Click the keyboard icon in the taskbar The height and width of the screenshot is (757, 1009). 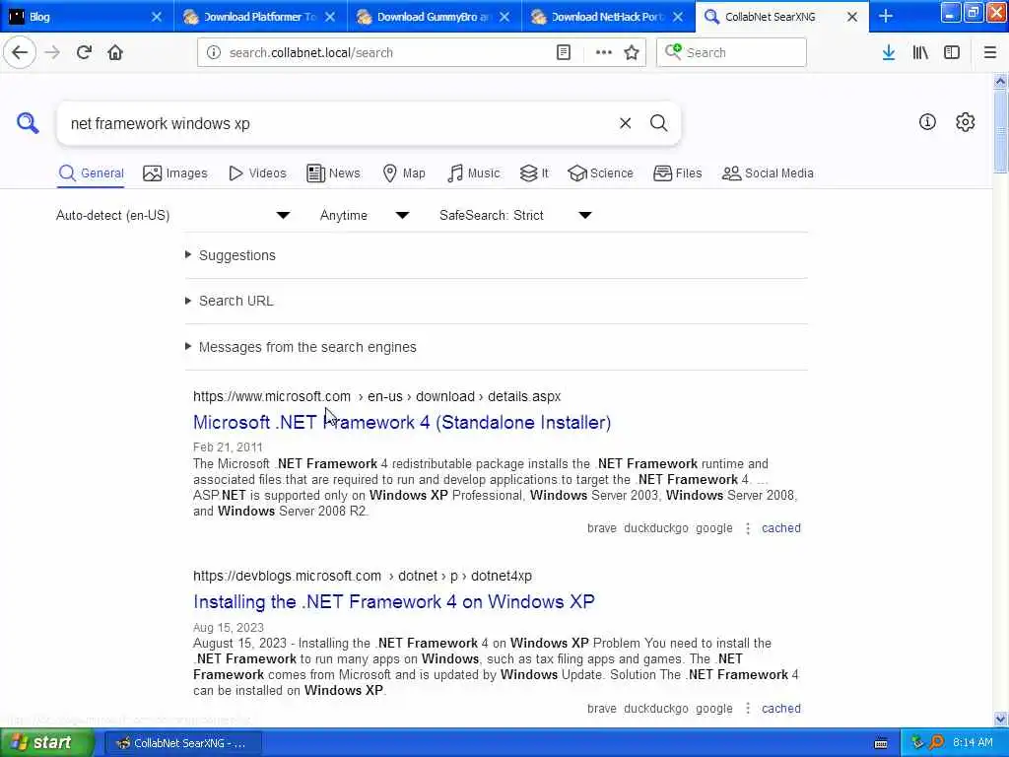[881, 743]
